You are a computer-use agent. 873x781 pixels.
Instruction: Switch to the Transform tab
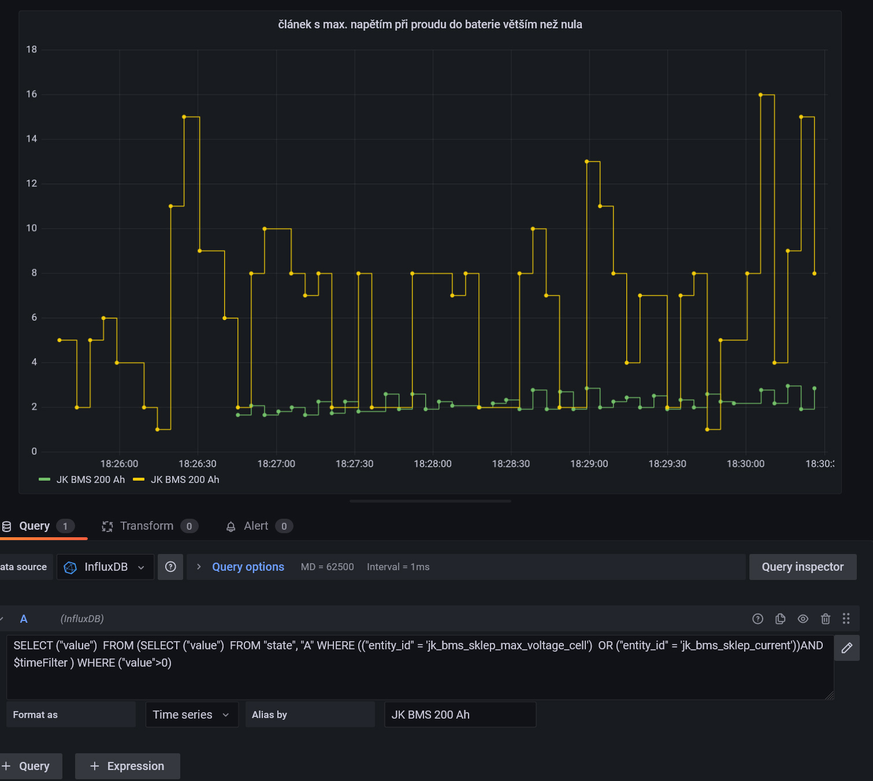tap(147, 526)
